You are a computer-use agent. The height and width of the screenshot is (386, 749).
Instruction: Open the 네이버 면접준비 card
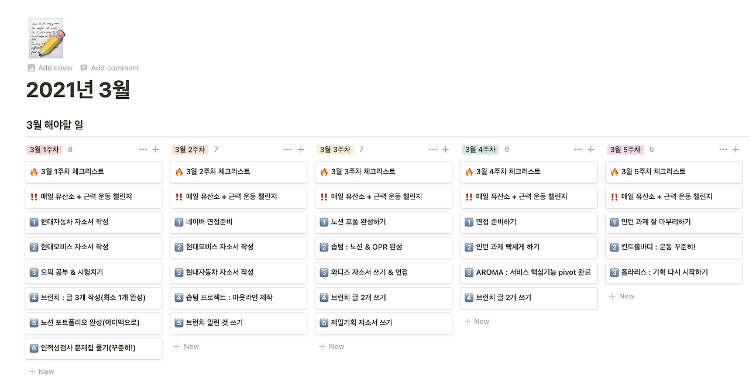[x=239, y=222]
